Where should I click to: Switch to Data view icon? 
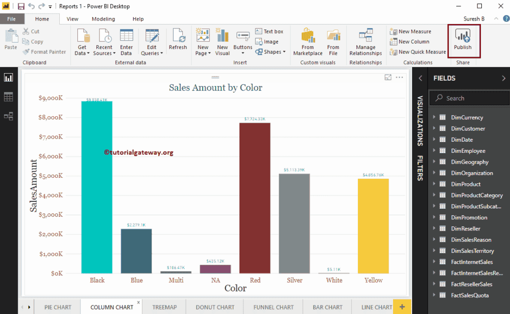(x=9, y=97)
